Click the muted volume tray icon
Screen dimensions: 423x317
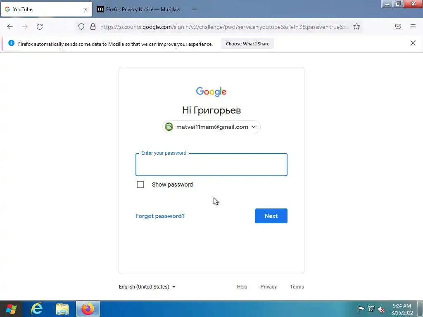point(381,309)
